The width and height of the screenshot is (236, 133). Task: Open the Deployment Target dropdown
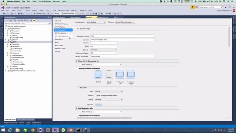pos(104,53)
